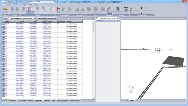Close the Norrmalm kantsten tab
The height and width of the screenshot is (106, 188).
(x=34, y=18)
